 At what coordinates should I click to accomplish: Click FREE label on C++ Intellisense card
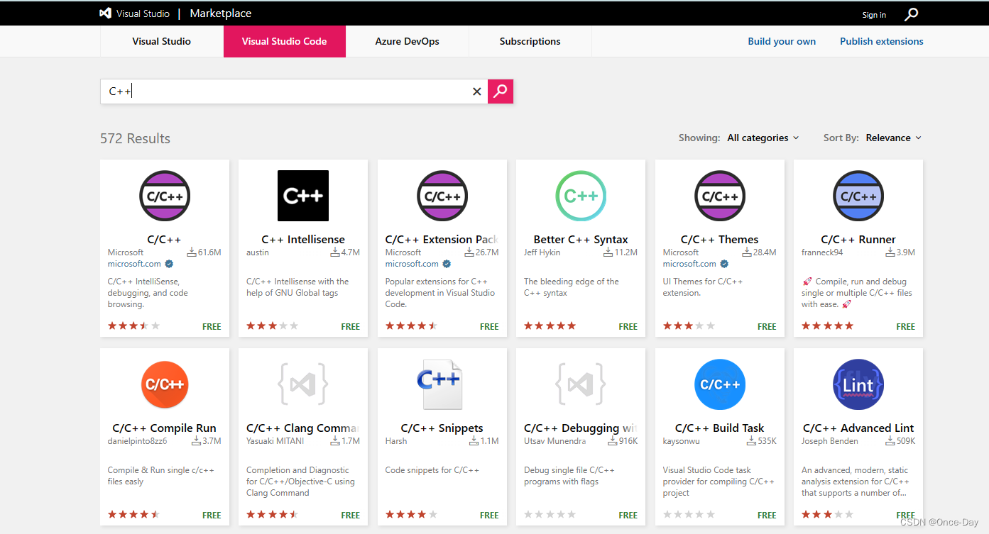point(351,327)
